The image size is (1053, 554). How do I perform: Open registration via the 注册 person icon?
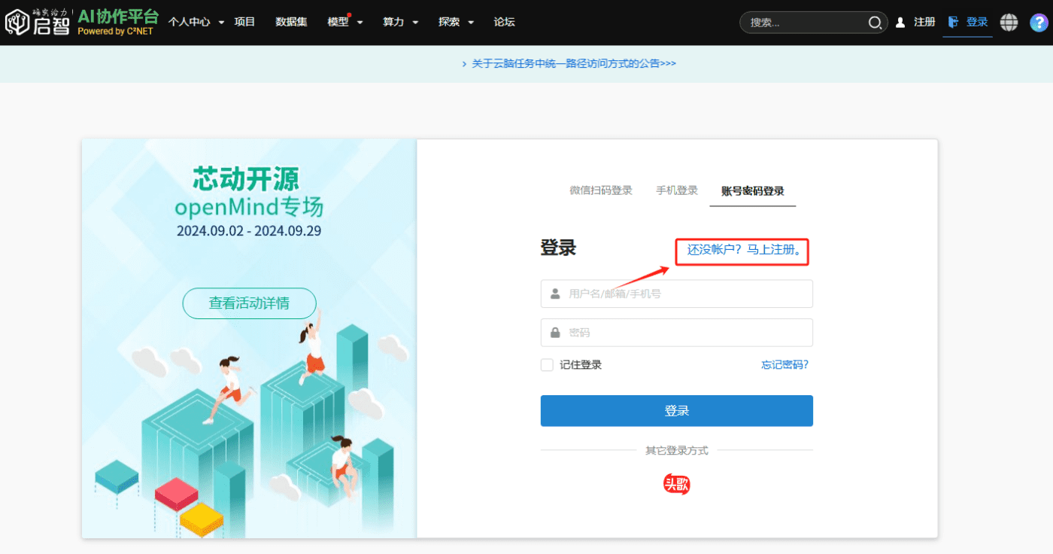[x=900, y=22]
